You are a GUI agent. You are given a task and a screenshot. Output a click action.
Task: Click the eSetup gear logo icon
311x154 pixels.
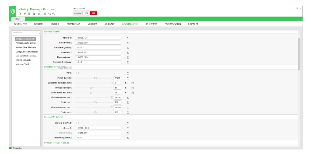[x=13, y=11]
